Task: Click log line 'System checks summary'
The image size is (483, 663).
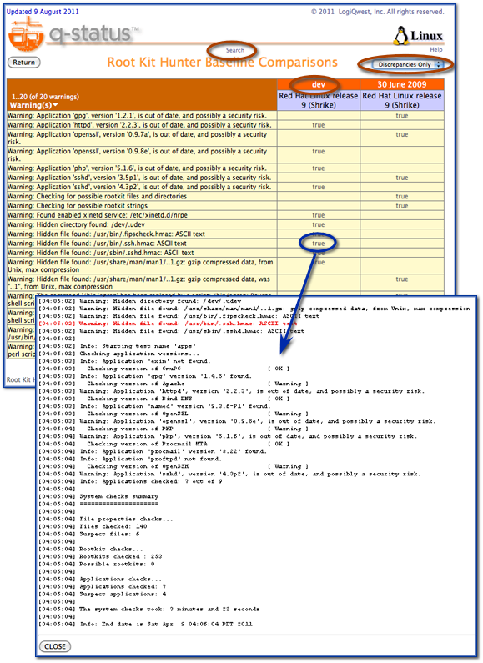Action: [x=98, y=496]
